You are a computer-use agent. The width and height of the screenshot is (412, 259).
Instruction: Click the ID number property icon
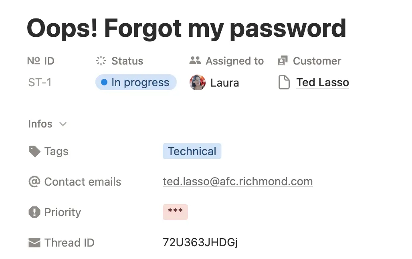click(x=33, y=61)
